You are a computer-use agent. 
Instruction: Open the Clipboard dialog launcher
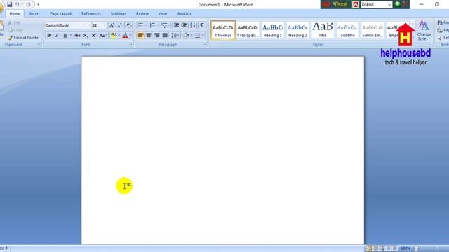coord(39,45)
